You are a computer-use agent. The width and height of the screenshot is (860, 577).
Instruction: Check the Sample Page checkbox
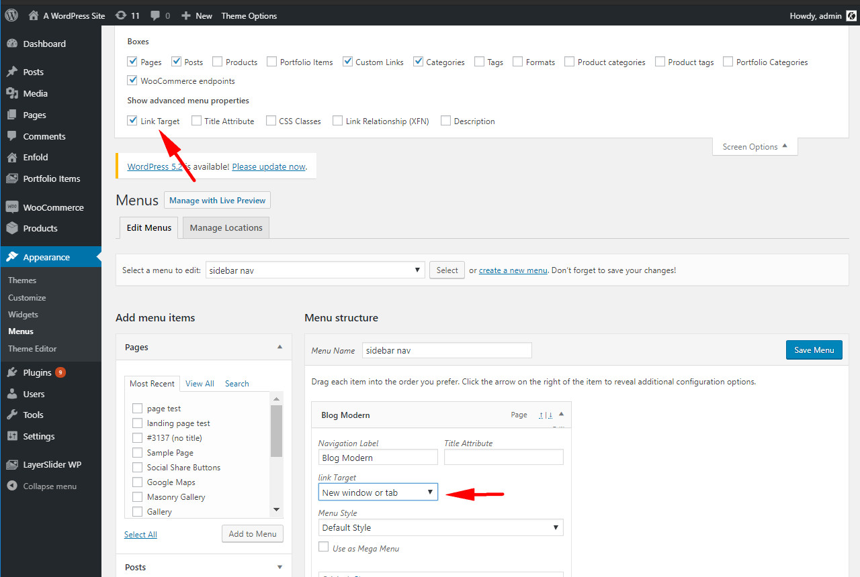pos(138,453)
